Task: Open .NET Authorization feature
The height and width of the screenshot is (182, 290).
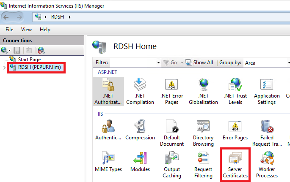Action: [108, 92]
